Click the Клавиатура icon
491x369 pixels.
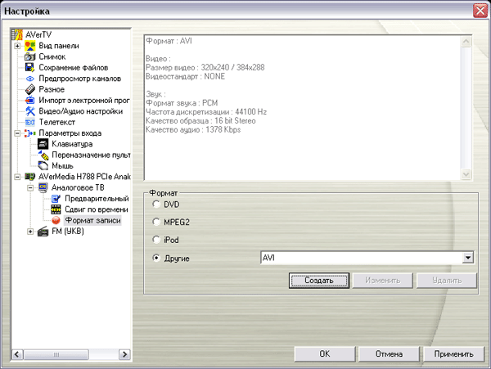pyautogui.click(x=43, y=144)
